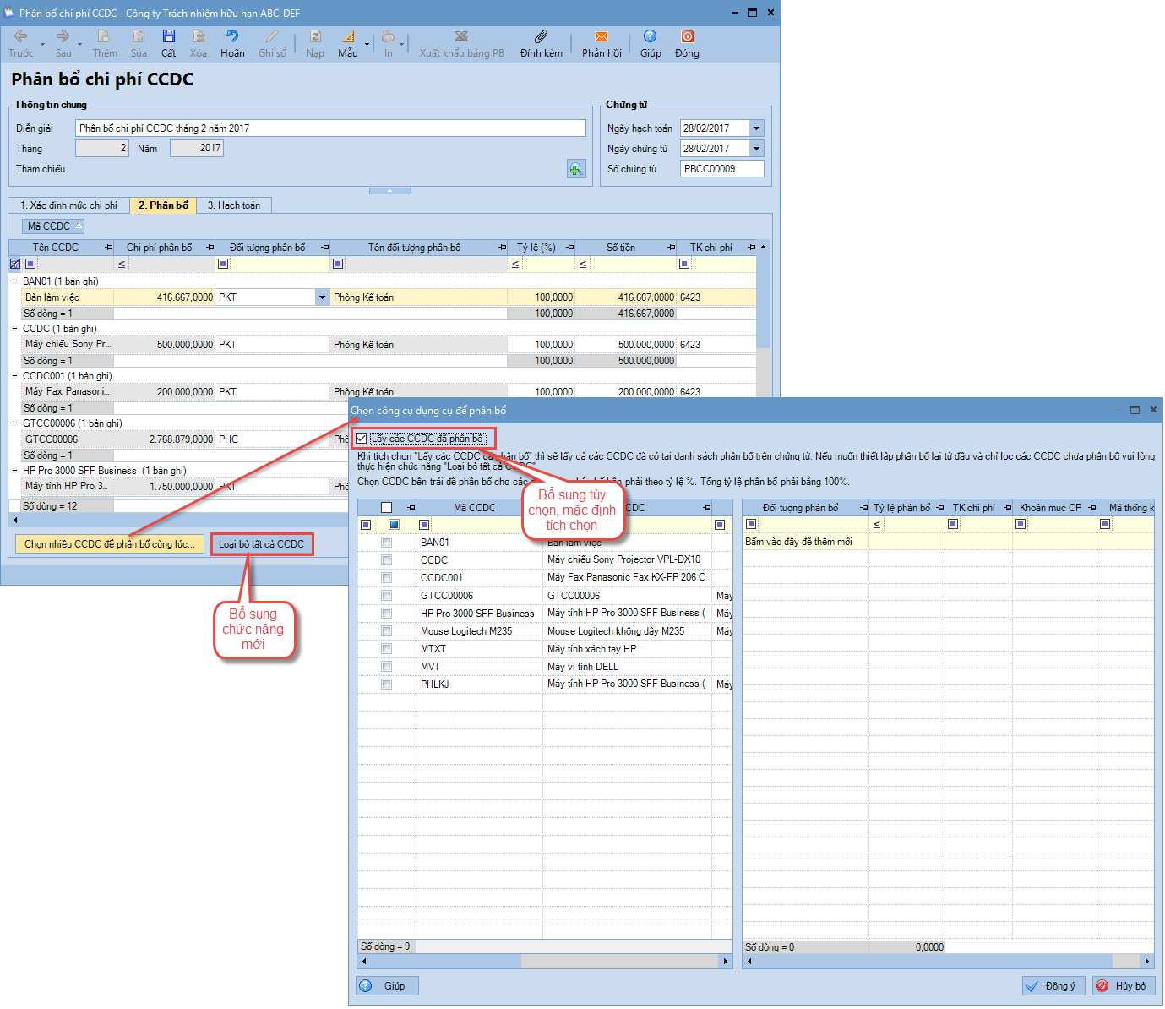Click the Ghi sổ pen icon
The image size is (1165, 1009).
272,36
